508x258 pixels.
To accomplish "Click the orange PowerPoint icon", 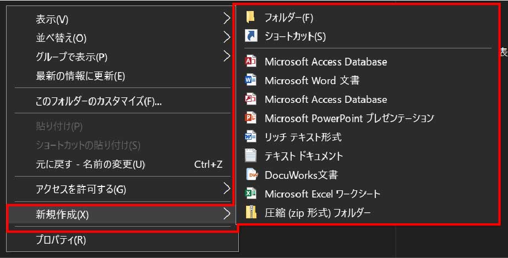I will [x=251, y=118].
